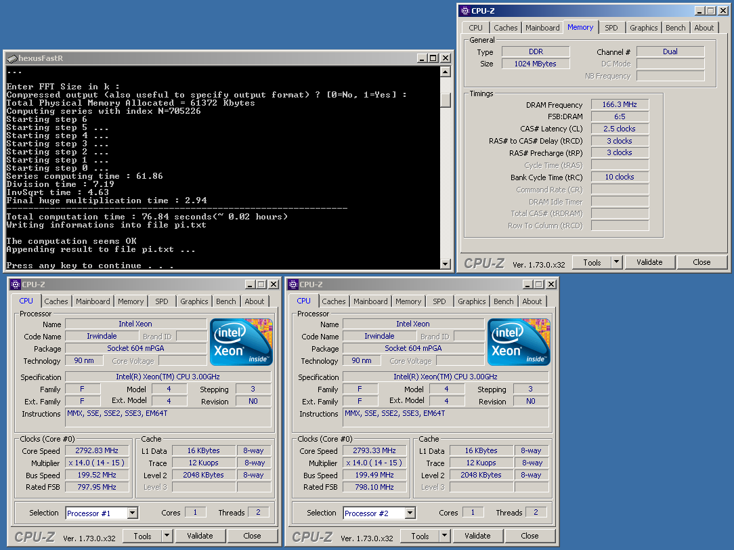Viewport: 734px width, 550px height.
Task: Close the CPU-Z Processor #2 window with the title bar X
Action: [551, 284]
